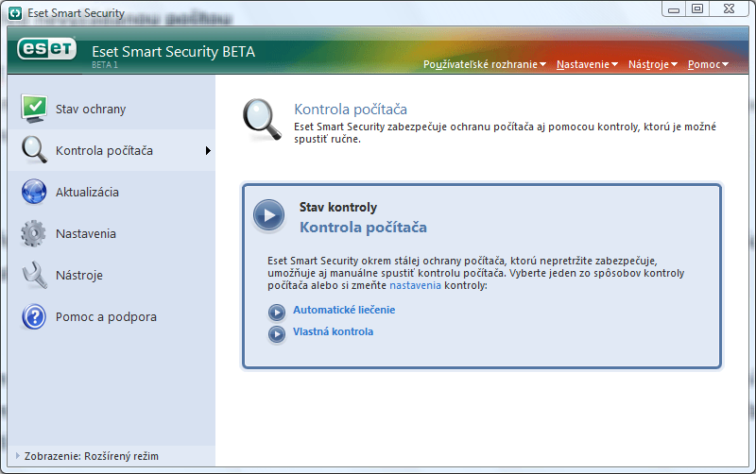Click the Stav kontroly label
This screenshot has height=474, width=756.
click(338, 207)
